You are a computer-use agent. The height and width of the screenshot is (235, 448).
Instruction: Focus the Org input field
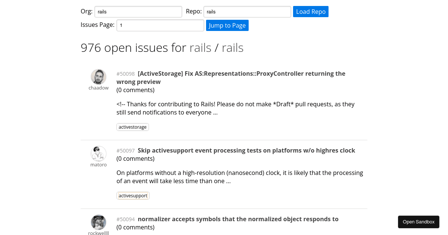[x=138, y=12]
